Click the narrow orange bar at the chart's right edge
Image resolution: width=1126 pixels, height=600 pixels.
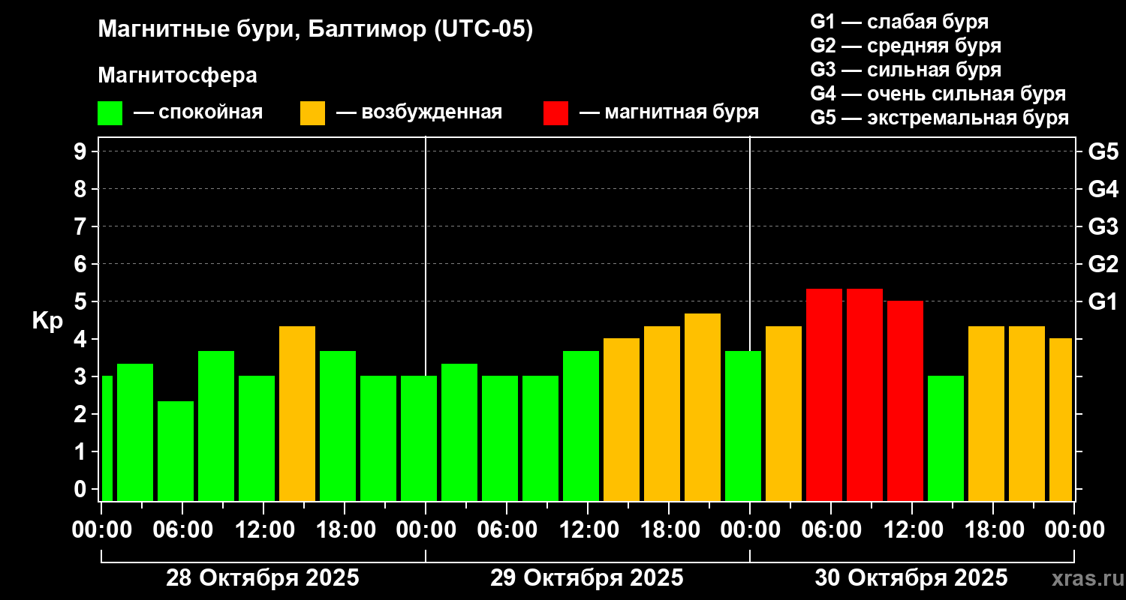[x=1061, y=419]
